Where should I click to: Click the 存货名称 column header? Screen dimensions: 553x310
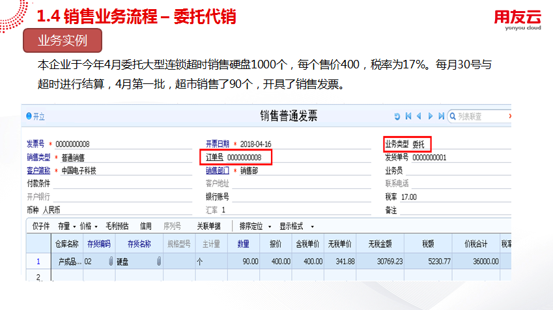[139, 244]
